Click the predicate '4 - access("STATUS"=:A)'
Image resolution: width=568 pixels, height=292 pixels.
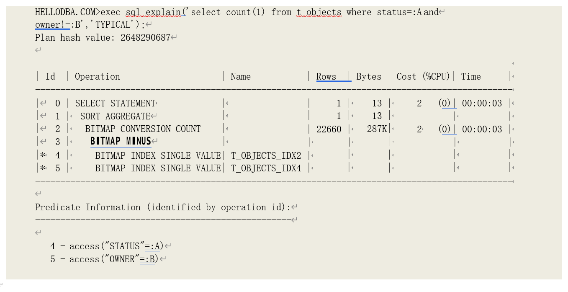coord(108,246)
